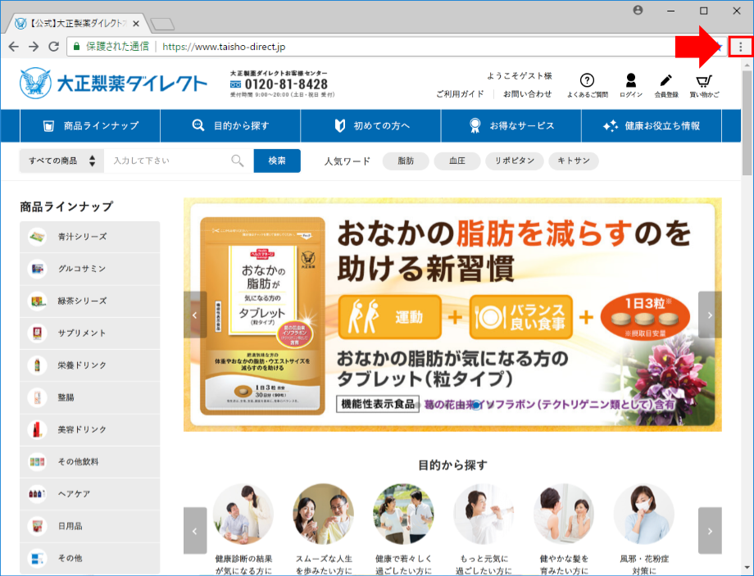Screen dimensions: 754x576
Task: Open その他 in product lineup
Action: 90,558
